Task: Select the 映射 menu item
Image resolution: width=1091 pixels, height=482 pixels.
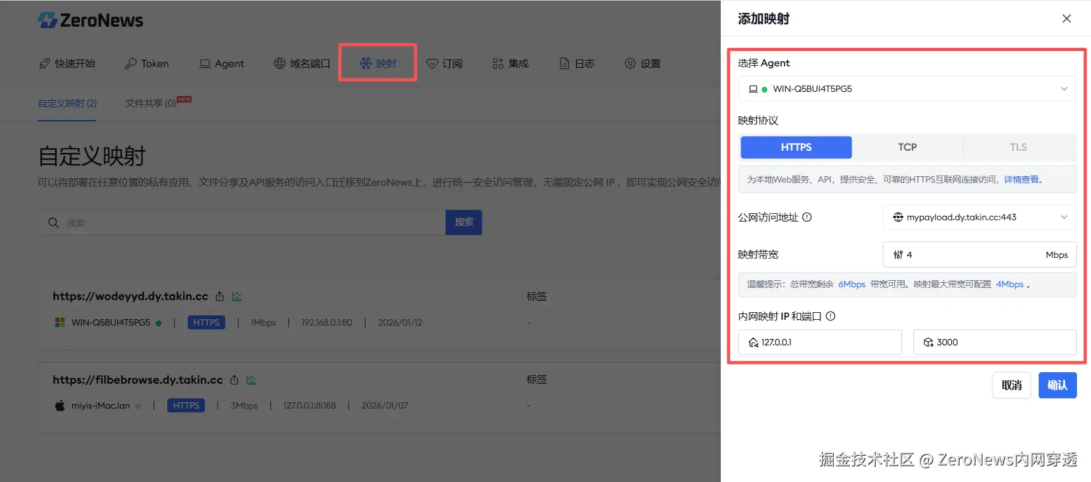Action: tap(378, 63)
